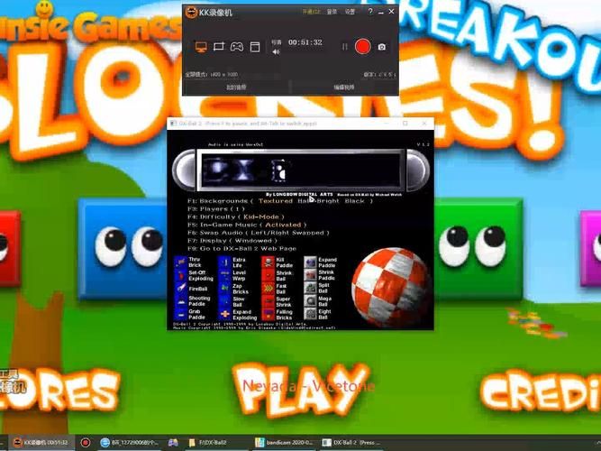Click the red record button

coord(362,47)
